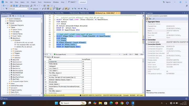189x106 pixels.
Task: Uncomment the selected lines
Action: (75, 9)
